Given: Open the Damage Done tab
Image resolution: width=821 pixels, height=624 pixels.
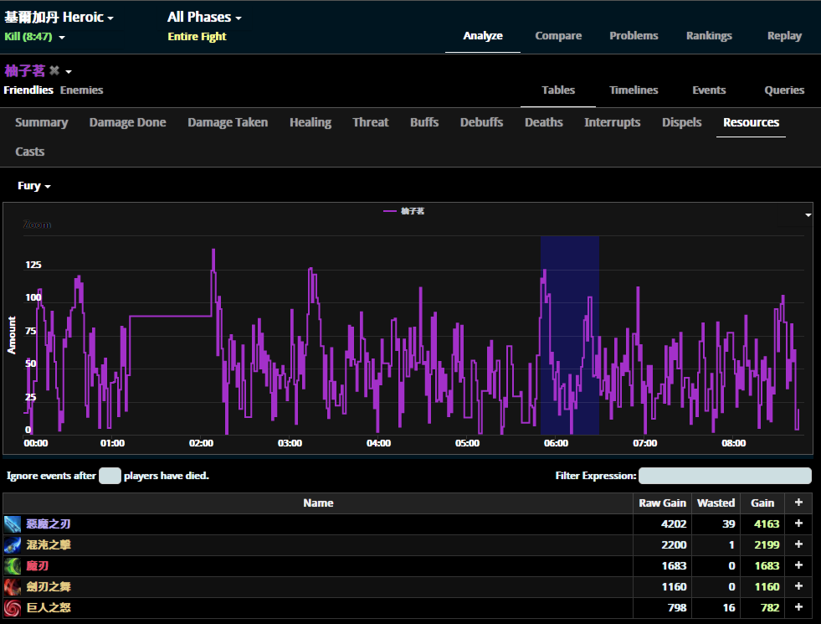Looking at the screenshot, I should pos(128,122).
